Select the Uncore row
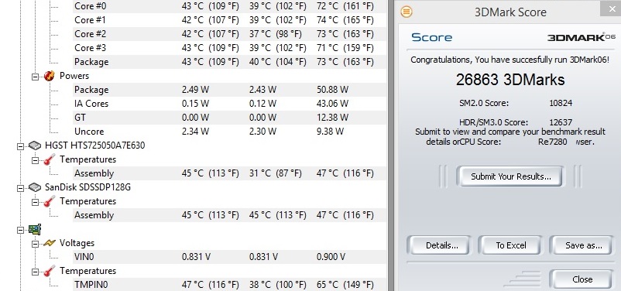621x291 pixels. [x=229, y=132]
